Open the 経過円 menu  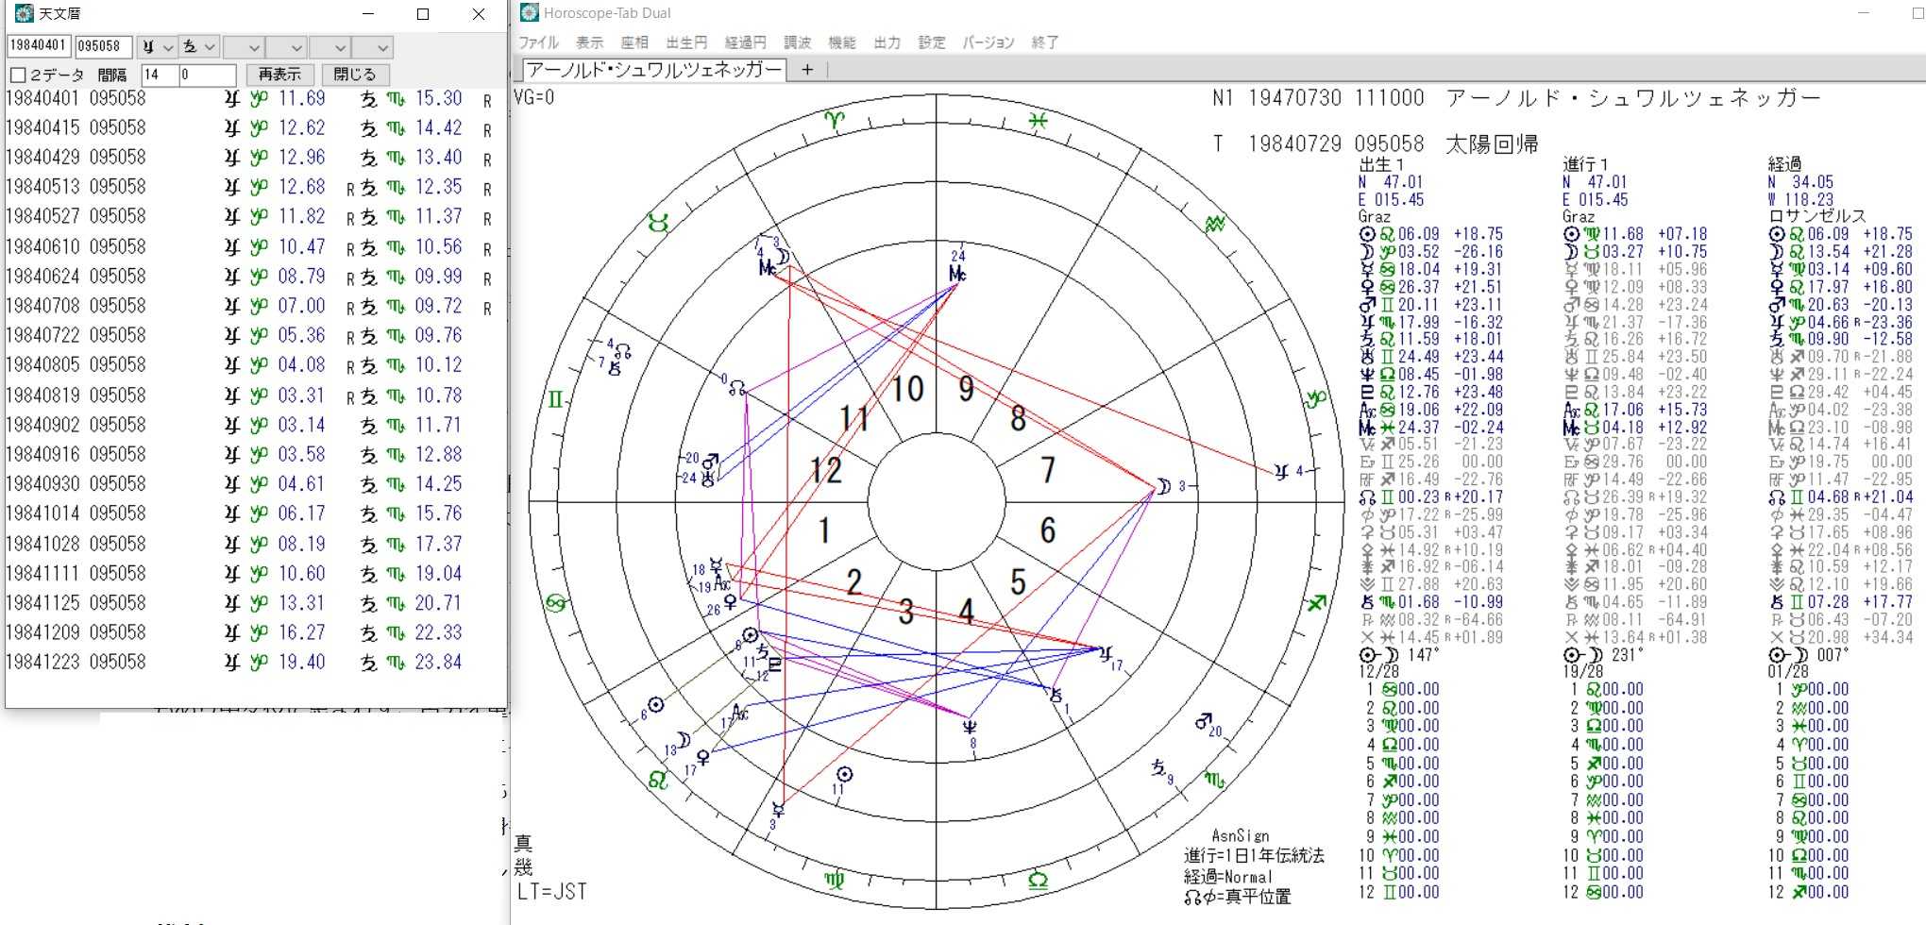click(x=745, y=42)
